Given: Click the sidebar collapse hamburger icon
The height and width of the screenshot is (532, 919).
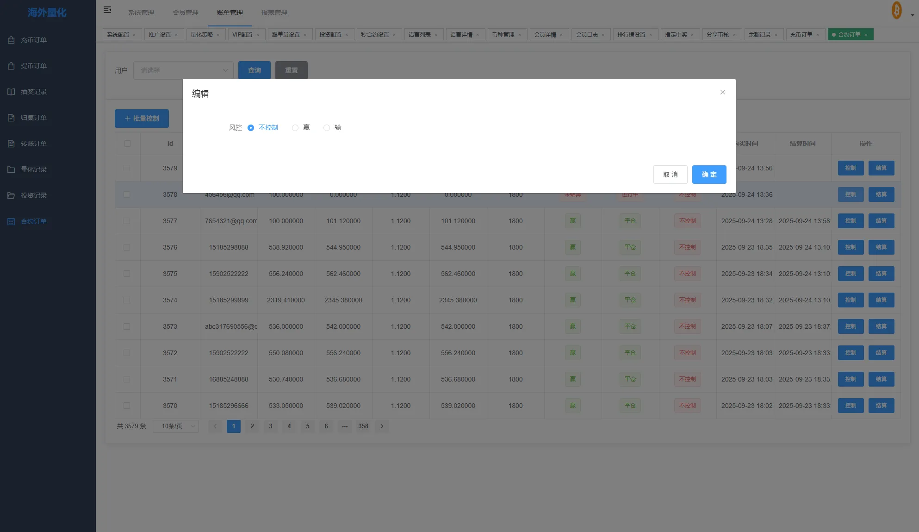Looking at the screenshot, I should pos(107,10).
